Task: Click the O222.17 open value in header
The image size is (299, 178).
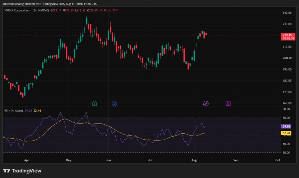Action: click(x=56, y=10)
